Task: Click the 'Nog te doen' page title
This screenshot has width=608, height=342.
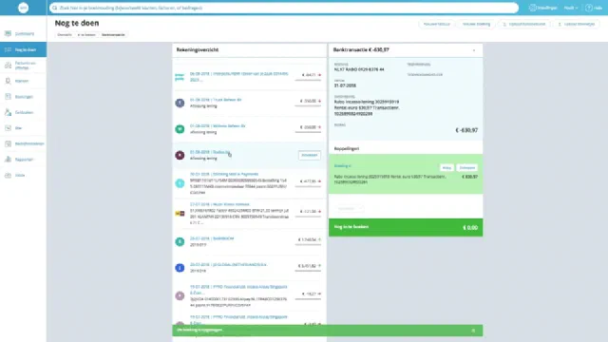Action: tap(77, 23)
